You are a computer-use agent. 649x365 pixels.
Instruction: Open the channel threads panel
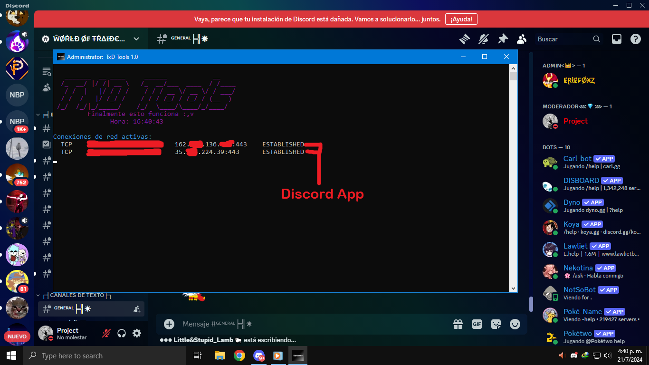464,39
